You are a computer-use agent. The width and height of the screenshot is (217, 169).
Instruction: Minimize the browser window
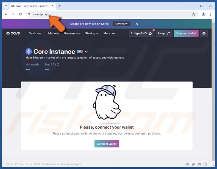pyautogui.click(x=192, y=6)
